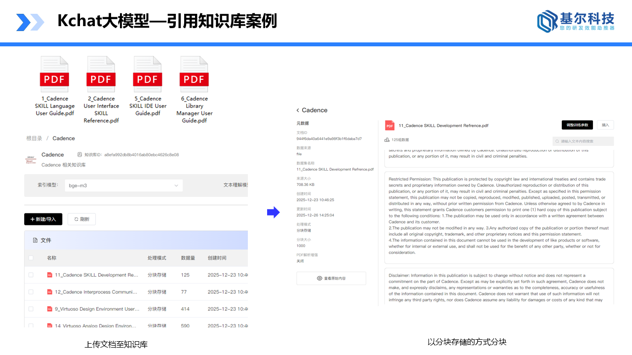632x355 pixels.
Task: Tick the checkbox beside 14_Virtuoso Analog Design Environ
Action: [31, 325]
